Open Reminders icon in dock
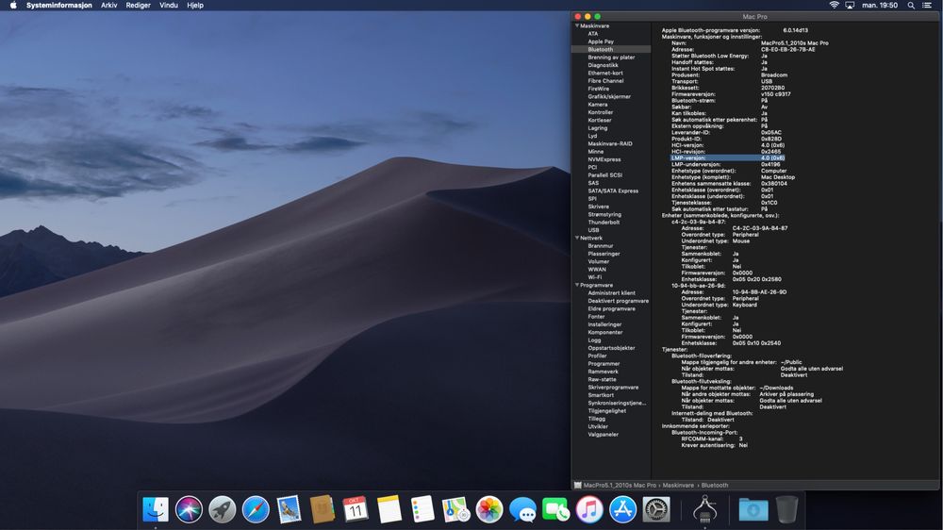 coord(422,509)
